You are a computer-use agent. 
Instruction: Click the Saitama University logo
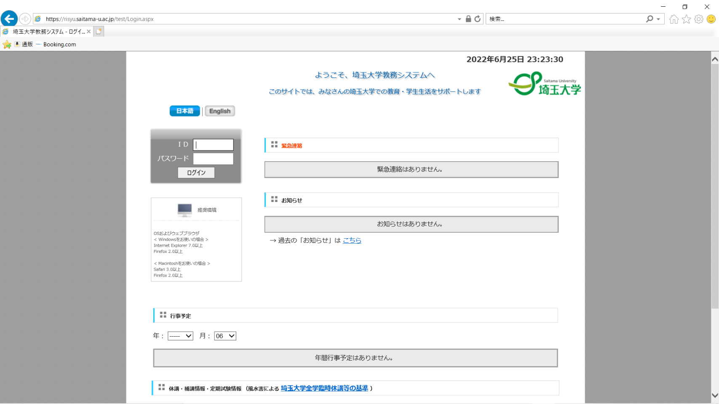point(544,84)
